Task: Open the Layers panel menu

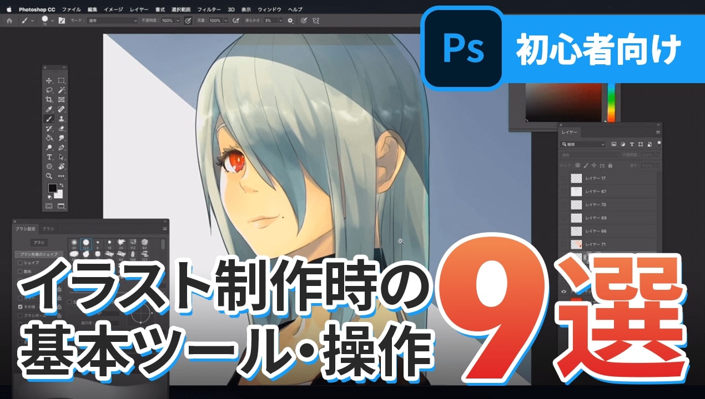Action: [658, 132]
